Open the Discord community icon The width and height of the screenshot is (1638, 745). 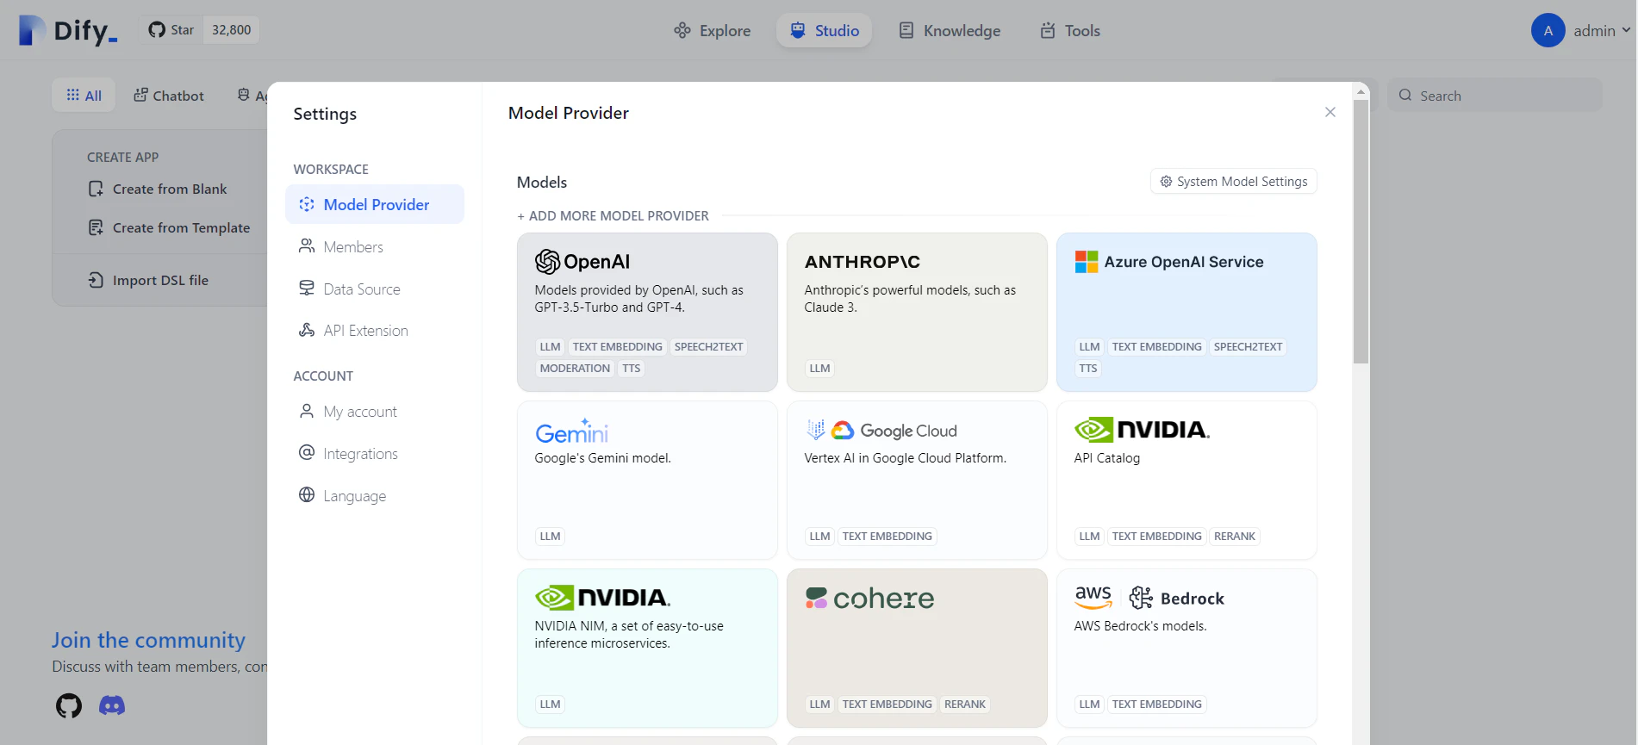112,706
